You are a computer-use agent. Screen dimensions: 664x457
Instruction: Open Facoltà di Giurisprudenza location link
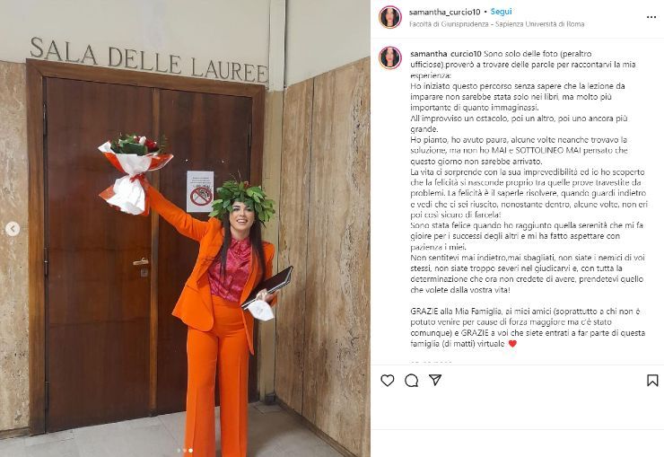497,24
